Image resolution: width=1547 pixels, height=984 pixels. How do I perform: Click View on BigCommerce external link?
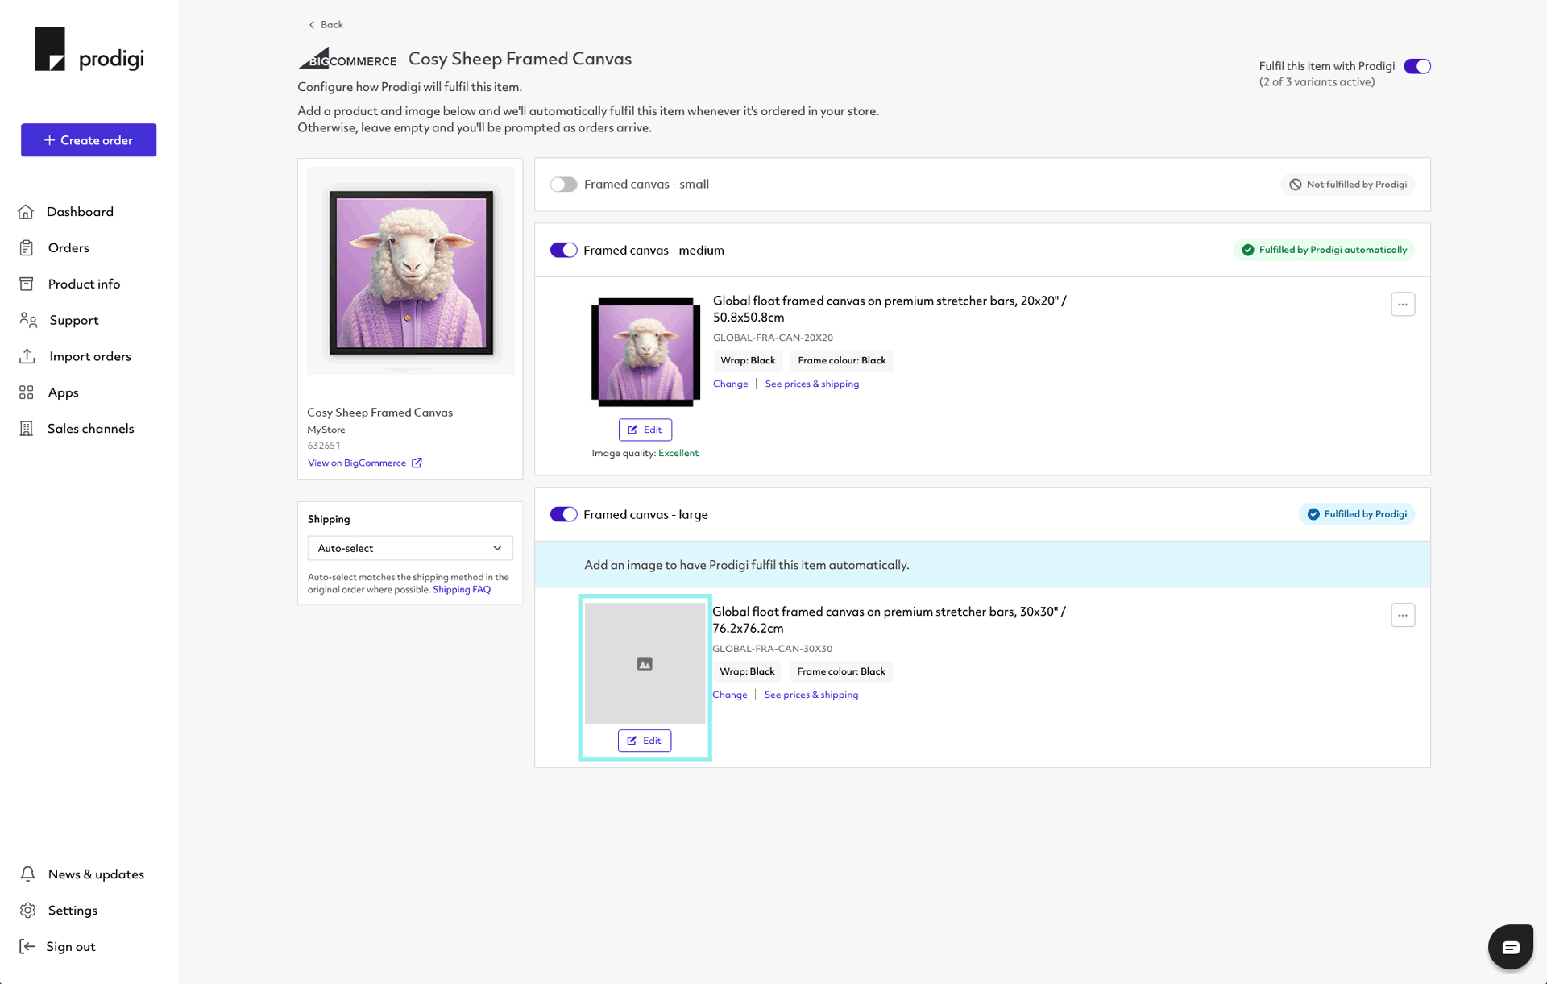point(363,462)
